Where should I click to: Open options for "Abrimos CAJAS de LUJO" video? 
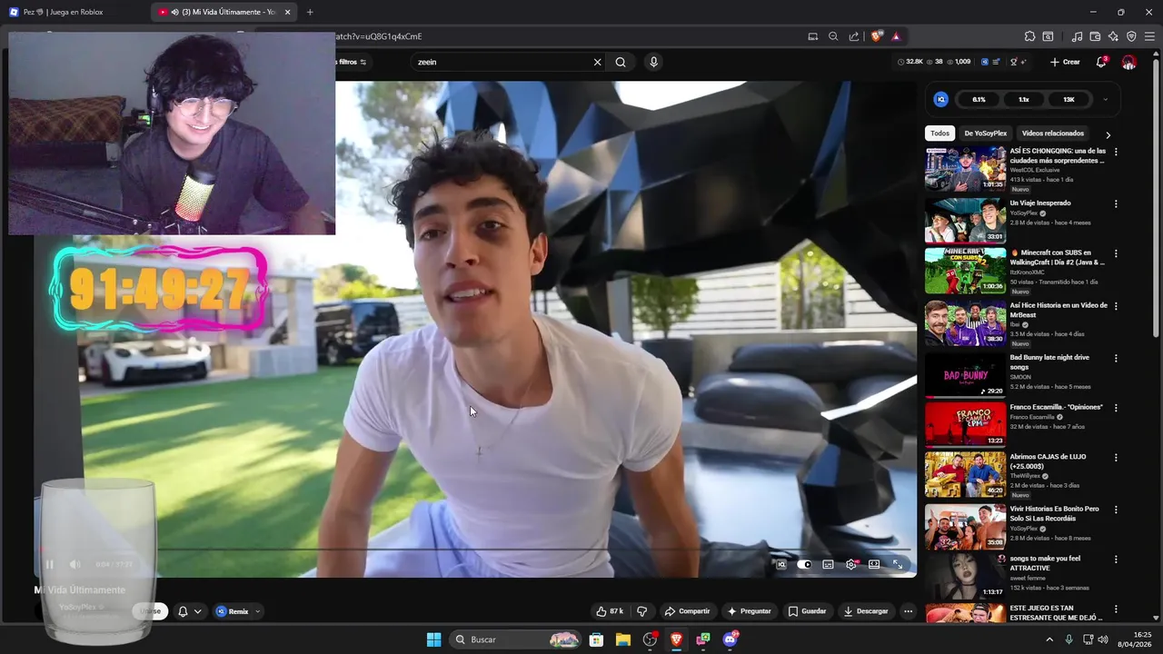click(1116, 458)
